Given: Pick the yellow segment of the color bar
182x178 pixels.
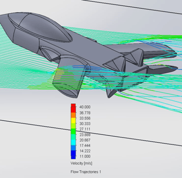Looking at the screenshot, I should tap(73, 120).
